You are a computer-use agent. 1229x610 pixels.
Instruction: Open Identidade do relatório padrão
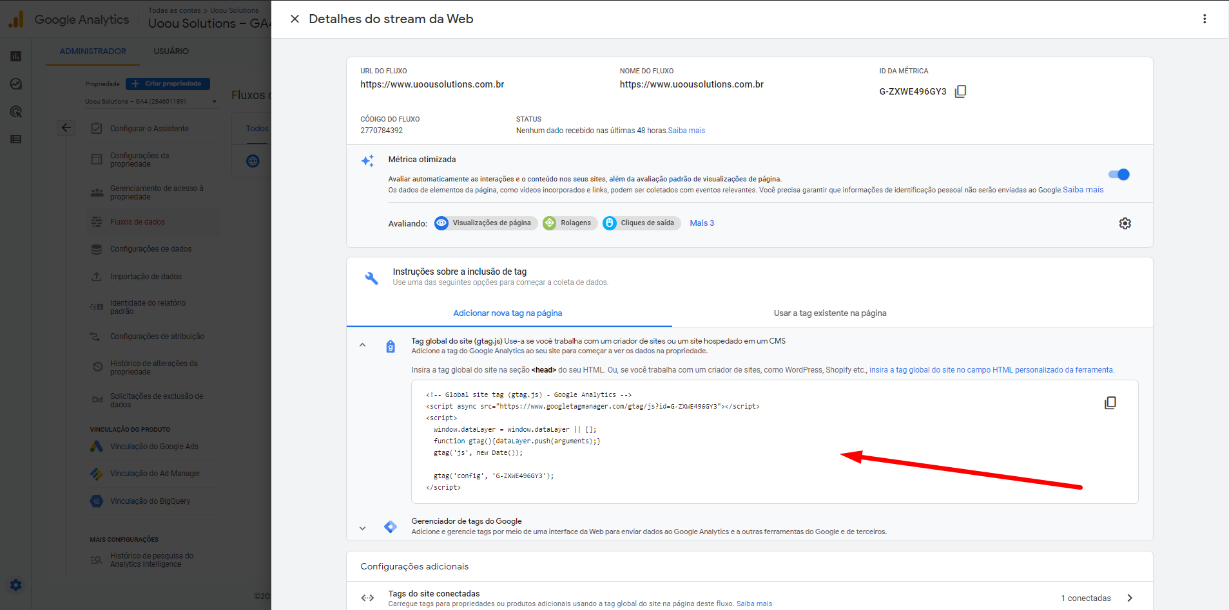click(x=148, y=307)
